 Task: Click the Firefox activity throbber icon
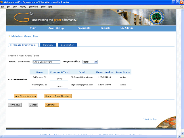(x=182, y=7)
